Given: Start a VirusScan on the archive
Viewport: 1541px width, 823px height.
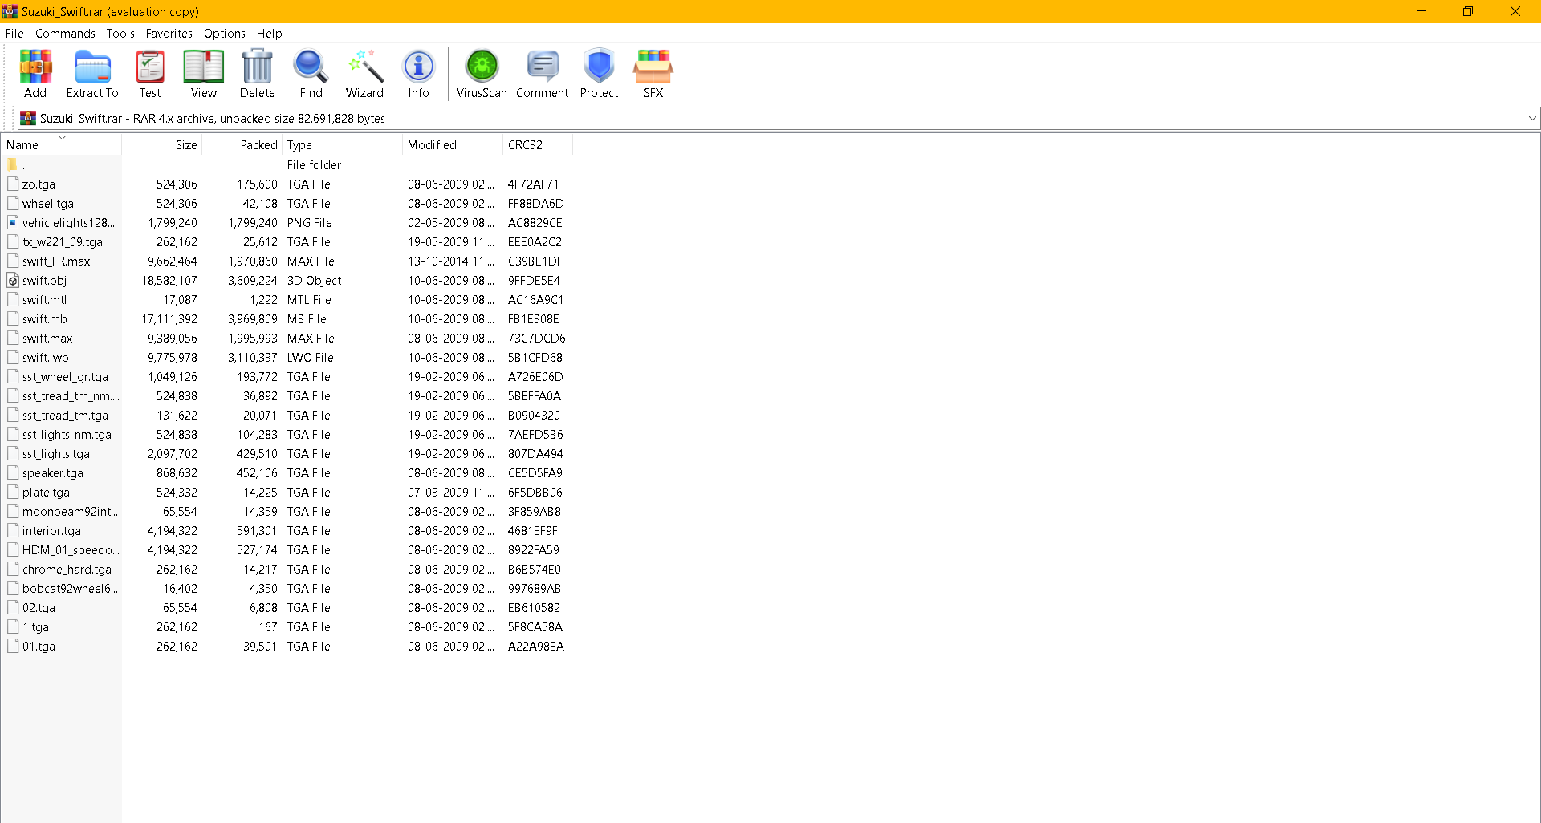Looking at the screenshot, I should 482,67.
